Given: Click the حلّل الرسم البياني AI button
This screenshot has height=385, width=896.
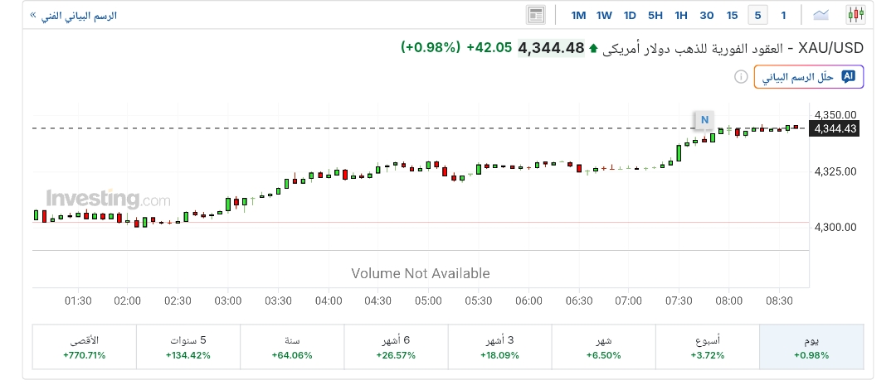Looking at the screenshot, I should [x=809, y=77].
